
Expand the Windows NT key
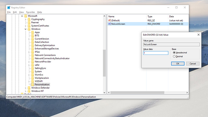(25, 91)
